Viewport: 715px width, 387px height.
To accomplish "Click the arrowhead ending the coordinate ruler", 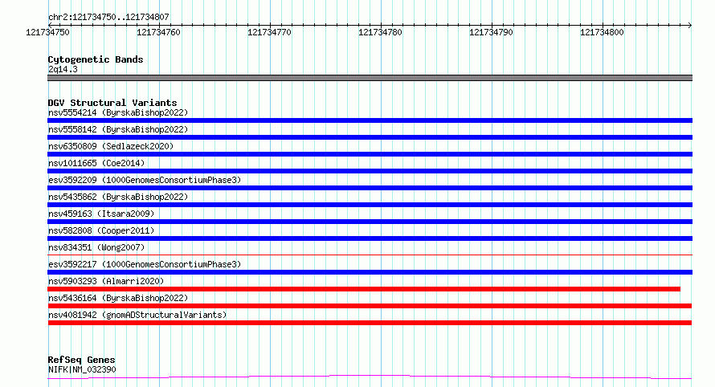I will point(690,25).
